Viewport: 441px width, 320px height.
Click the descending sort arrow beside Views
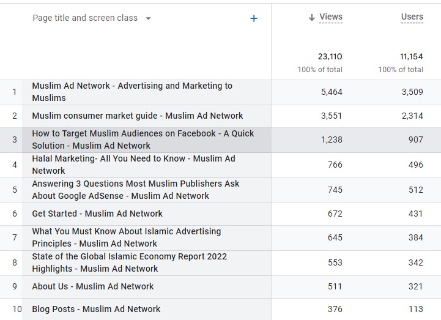312,18
